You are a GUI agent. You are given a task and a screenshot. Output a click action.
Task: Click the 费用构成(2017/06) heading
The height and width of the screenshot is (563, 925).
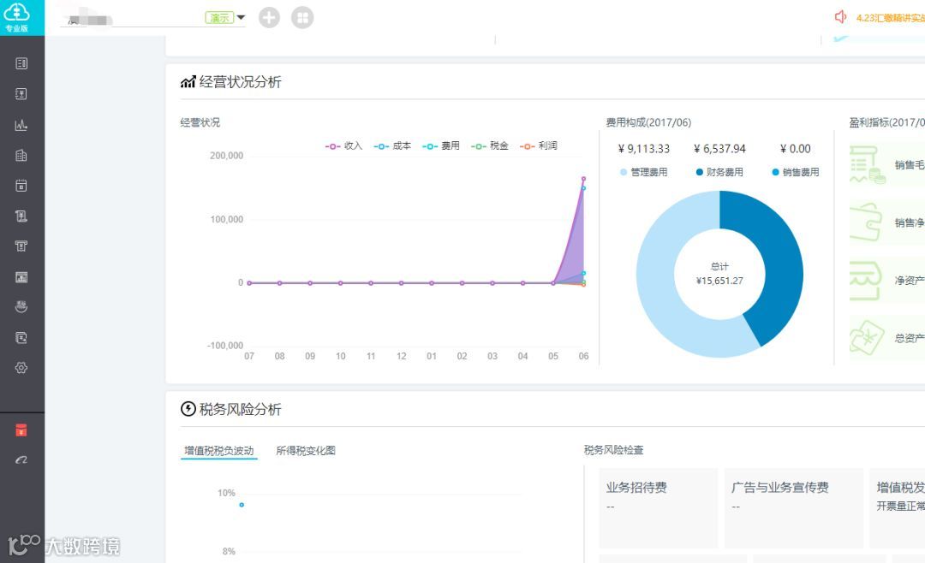click(648, 122)
